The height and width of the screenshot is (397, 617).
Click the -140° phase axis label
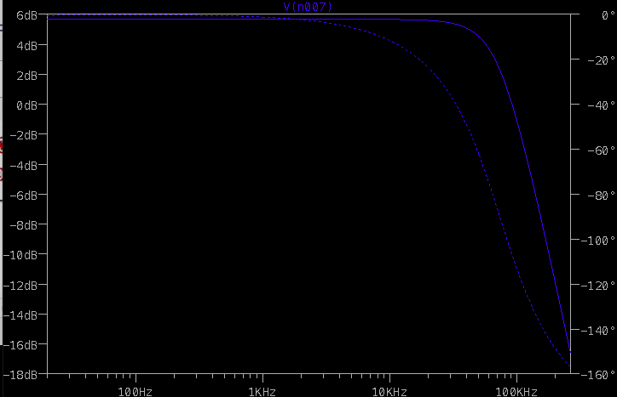598,330
